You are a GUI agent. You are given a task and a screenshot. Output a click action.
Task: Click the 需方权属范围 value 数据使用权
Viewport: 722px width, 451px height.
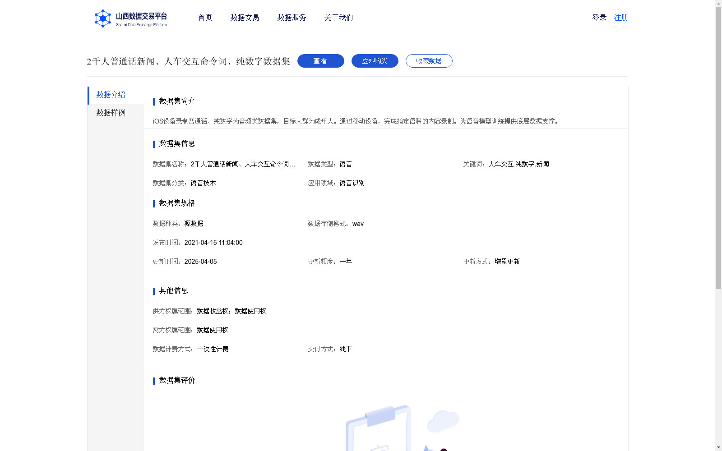coord(213,330)
